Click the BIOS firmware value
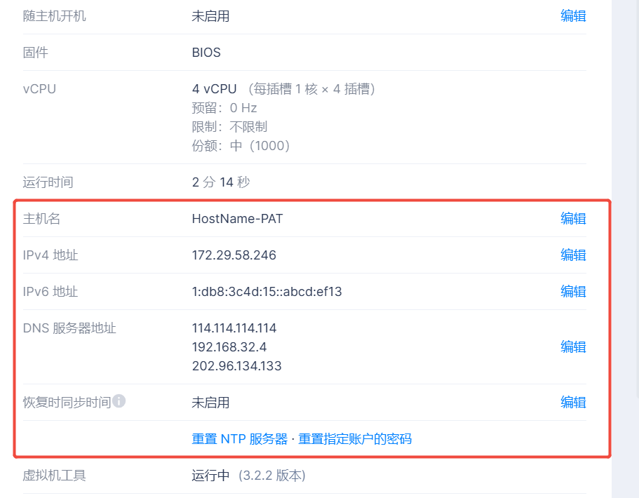The image size is (639, 498). click(x=206, y=53)
